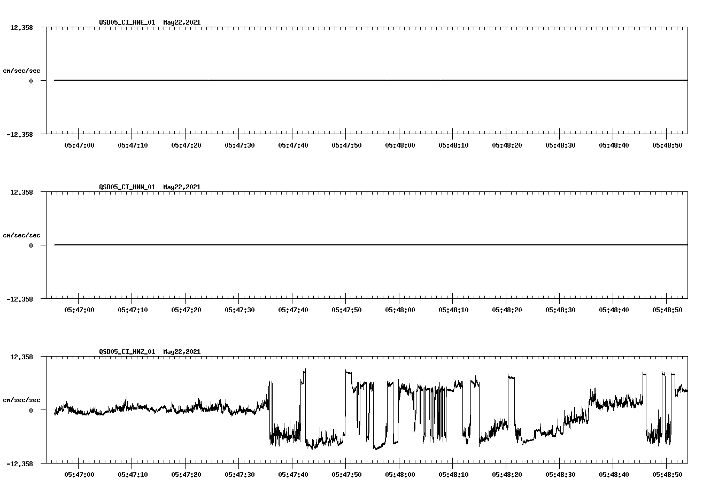Select the 05:48:50 tick on the bottom axis
The width and height of the screenshot is (726, 494).
point(667,473)
